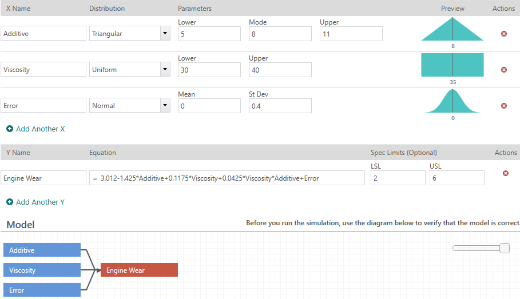Focus the Error St Dev input
The image size is (520, 299).
click(280, 106)
